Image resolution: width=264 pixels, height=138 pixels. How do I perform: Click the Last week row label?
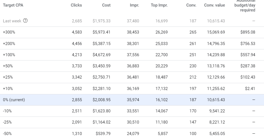click(x=12, y=21)
